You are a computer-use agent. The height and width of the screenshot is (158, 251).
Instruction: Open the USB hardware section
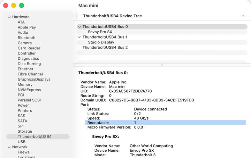point(22,142)
